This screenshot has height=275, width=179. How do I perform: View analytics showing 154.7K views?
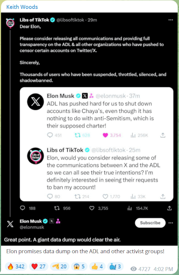(x=130, y=208)
